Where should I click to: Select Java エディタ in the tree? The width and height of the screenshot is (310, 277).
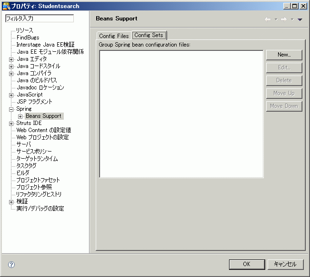coord(32,59)
